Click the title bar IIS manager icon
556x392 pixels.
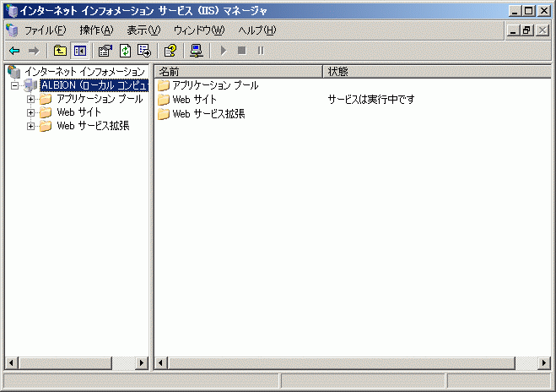pos(12,11)
